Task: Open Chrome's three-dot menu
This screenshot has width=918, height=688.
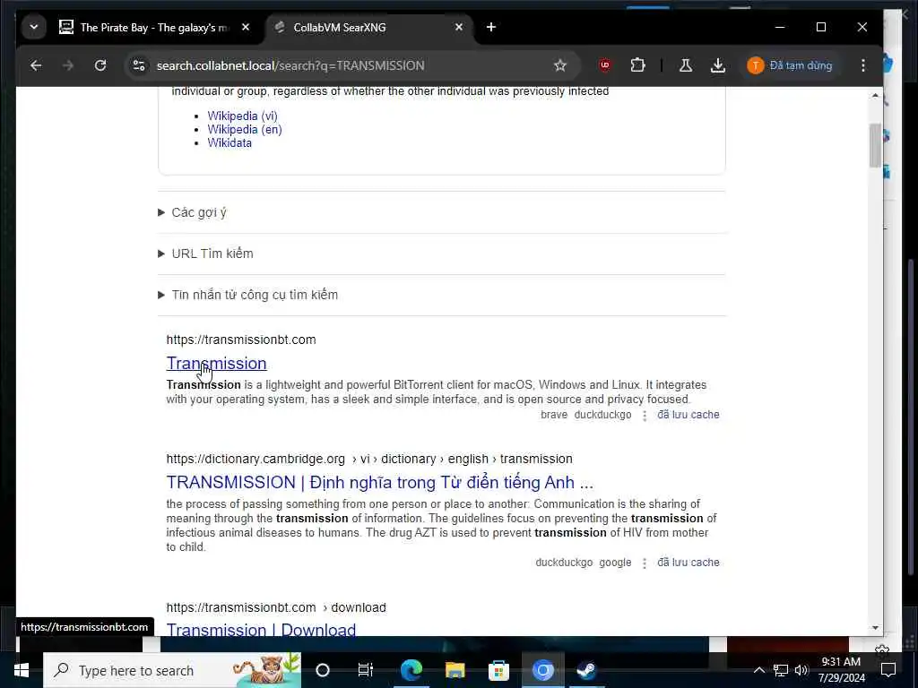Action: point(863,65)
